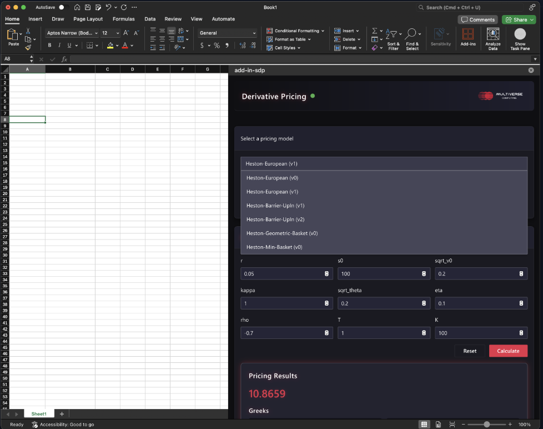Screen dimensions: 543x429
Task: Click the Show Task Pane icon
Action: click(x=520, y=34)
